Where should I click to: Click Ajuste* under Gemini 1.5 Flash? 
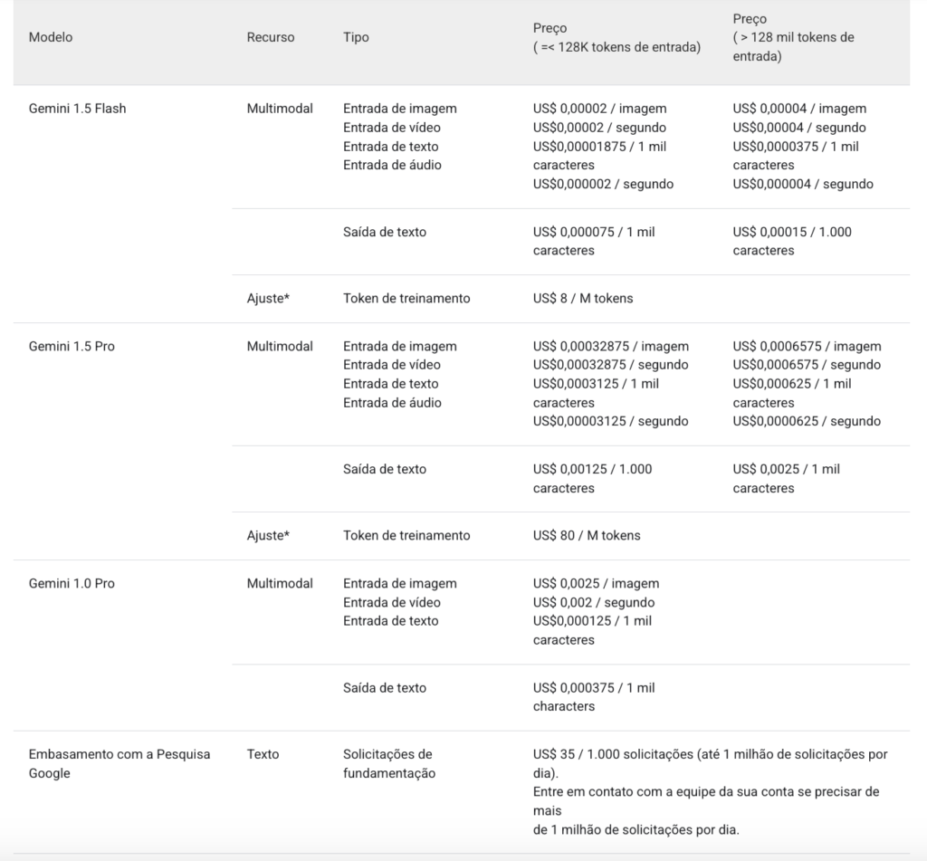coord(268,298)
